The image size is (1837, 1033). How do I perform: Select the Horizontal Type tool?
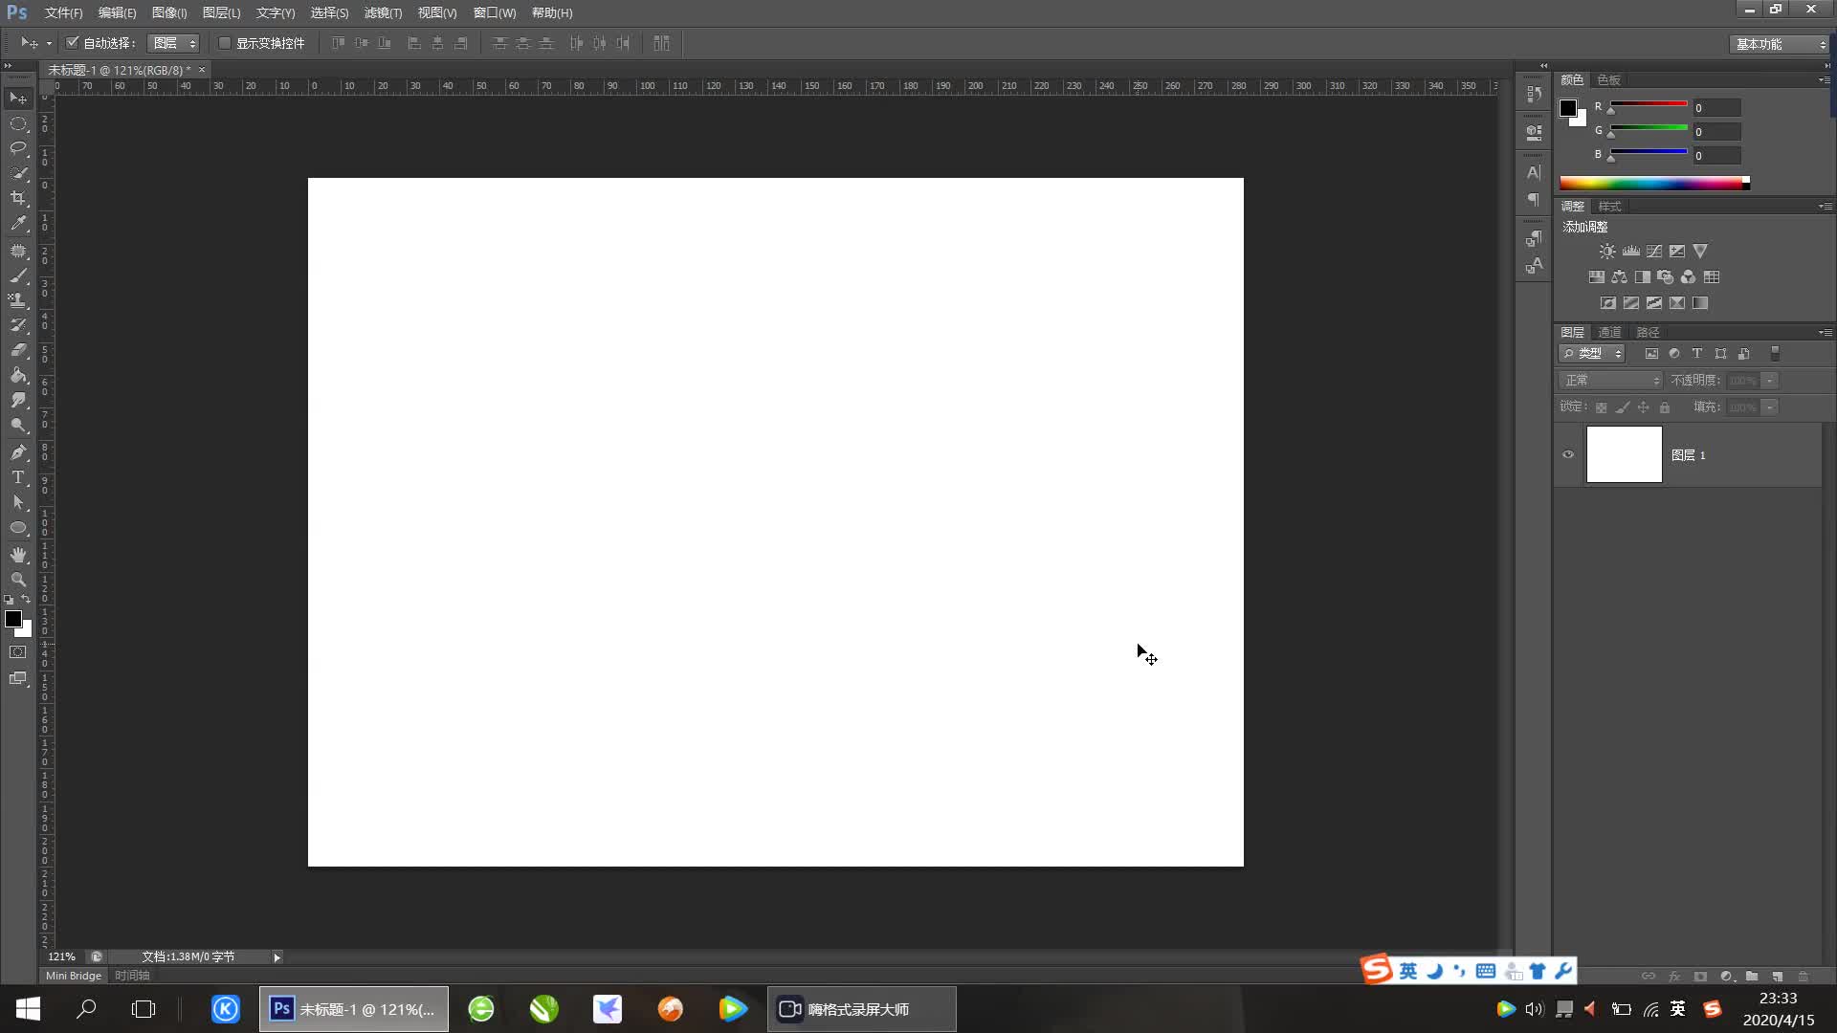pyautogui.click(x=18, y=477)
